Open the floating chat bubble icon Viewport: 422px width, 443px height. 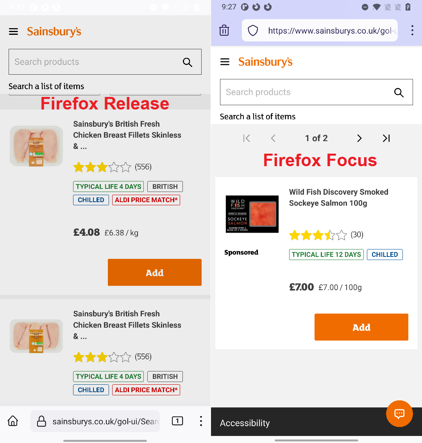coord(399,413)
